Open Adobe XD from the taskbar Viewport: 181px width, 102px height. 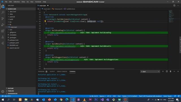(x=90, y=99)
